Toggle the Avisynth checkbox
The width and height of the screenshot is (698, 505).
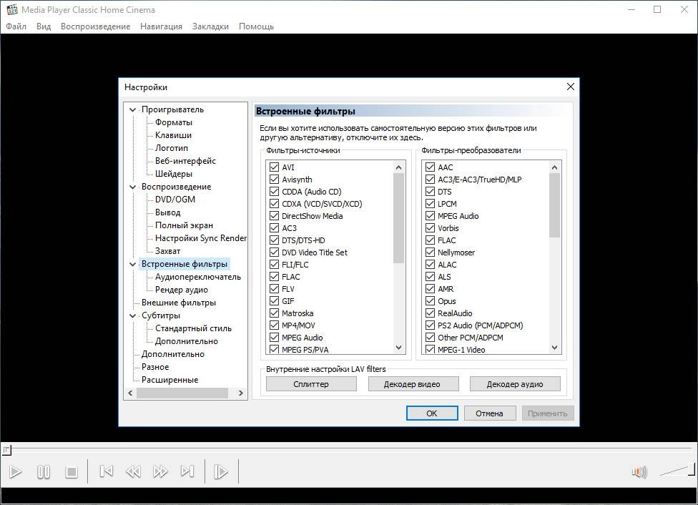click(x=274, y=180)
